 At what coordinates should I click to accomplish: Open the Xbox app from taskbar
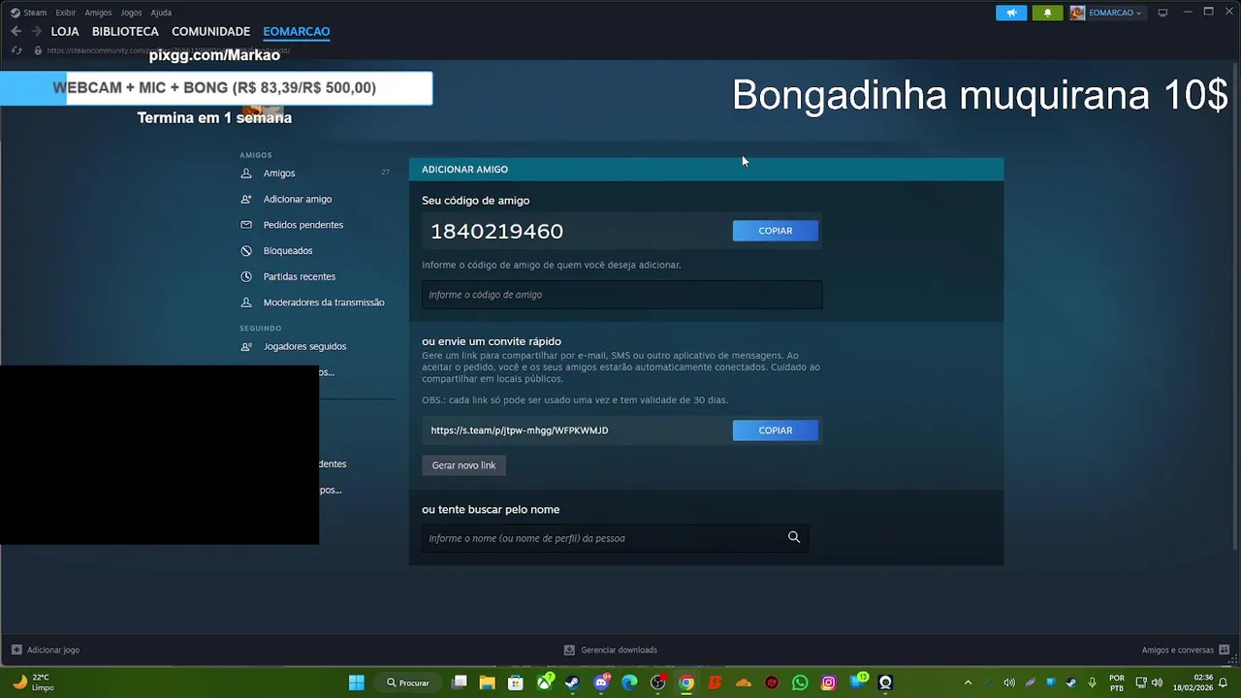544,682
